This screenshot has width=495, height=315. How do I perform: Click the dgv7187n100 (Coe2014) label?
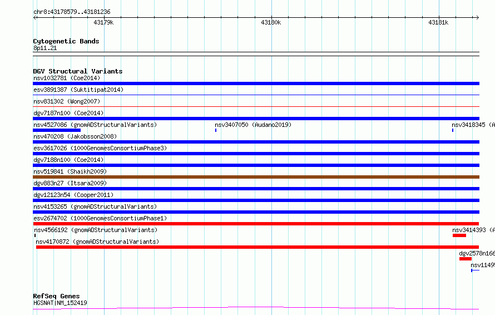point(68,113)
